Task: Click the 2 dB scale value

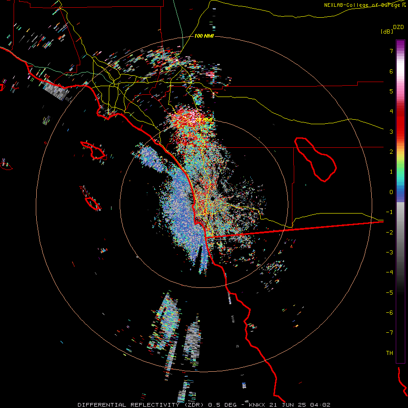Action: pos(391,152)
